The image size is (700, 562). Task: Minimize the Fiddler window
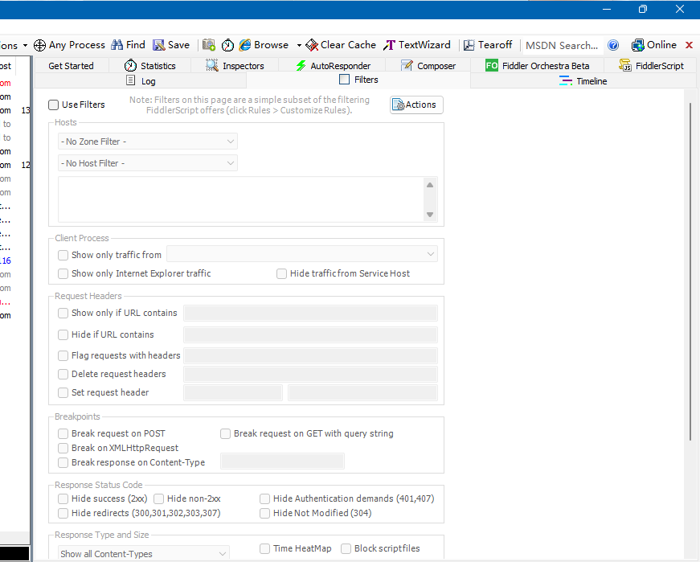607,9
